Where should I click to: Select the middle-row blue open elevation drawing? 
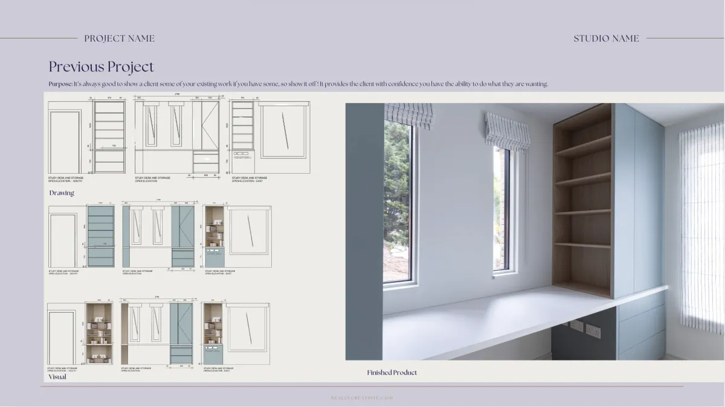point(159,236)
